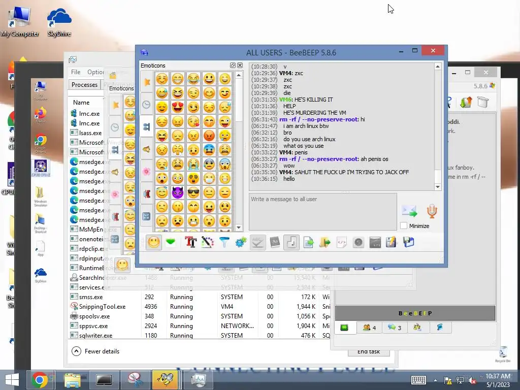Insert the tears-of-joy emoji
520x390 pixels.
193,79
